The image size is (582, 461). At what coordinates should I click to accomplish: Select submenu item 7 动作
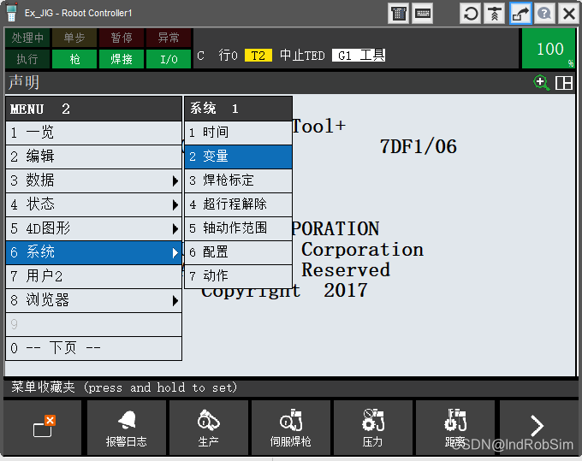(x=238, y=276)
